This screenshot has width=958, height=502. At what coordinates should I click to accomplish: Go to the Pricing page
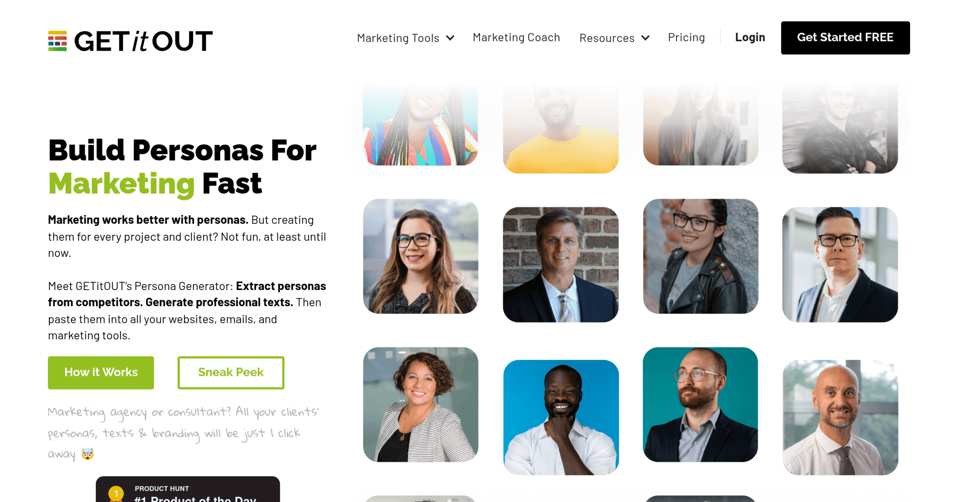pos(686,37)
